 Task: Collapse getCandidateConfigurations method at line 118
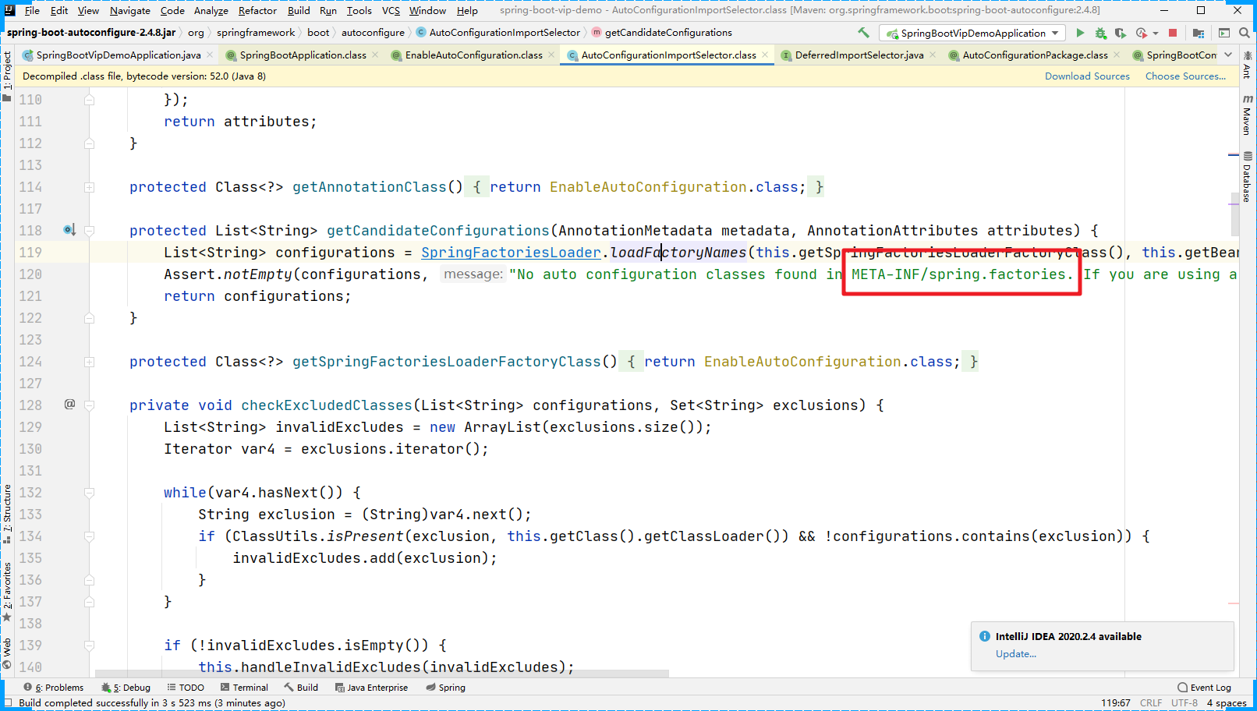89,231
